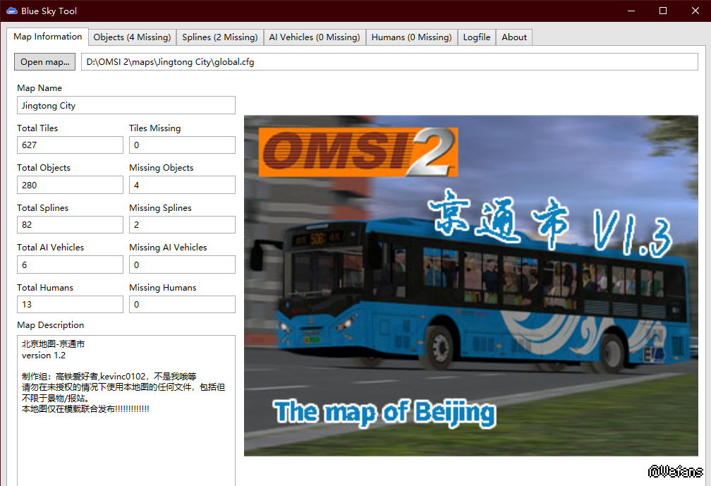This screenshot has width=711, height=486.
Task: Click the Tiles Missing value field
Action: coord(182,145)
